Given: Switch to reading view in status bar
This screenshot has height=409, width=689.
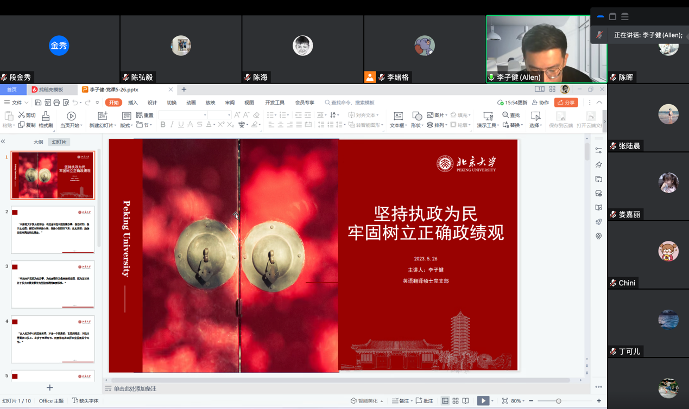Looking at the screenshot, I should [x=466, y=401].
